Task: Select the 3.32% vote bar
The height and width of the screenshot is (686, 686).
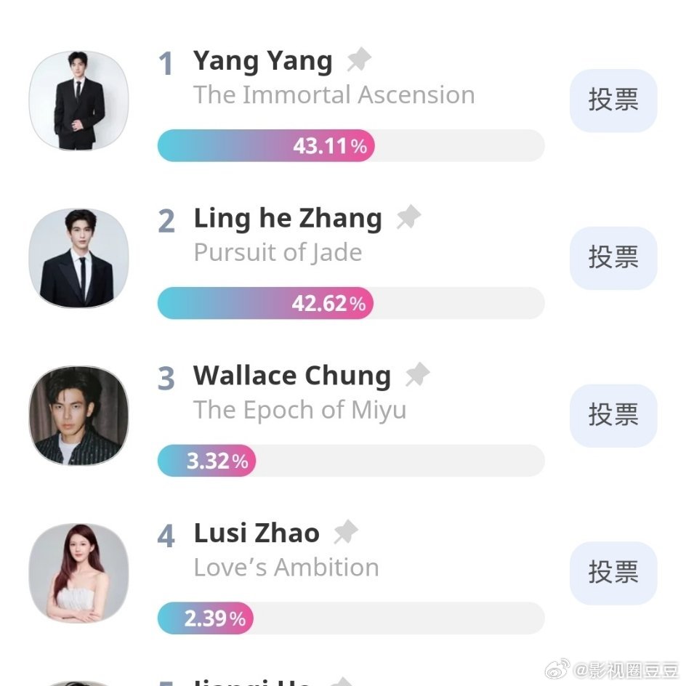Action: (351, 461)
